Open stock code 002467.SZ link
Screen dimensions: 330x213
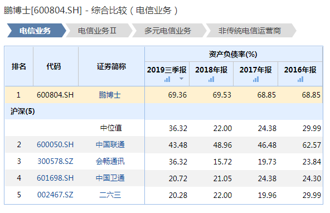[x=55, y=195]
